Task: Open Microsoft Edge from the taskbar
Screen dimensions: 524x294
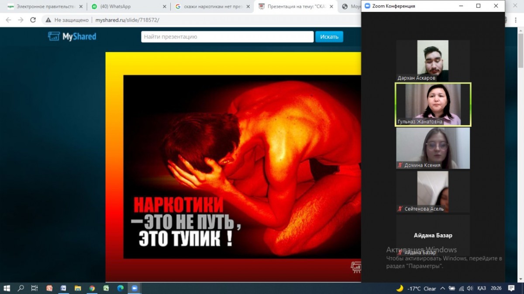Action: pos(120,288)
